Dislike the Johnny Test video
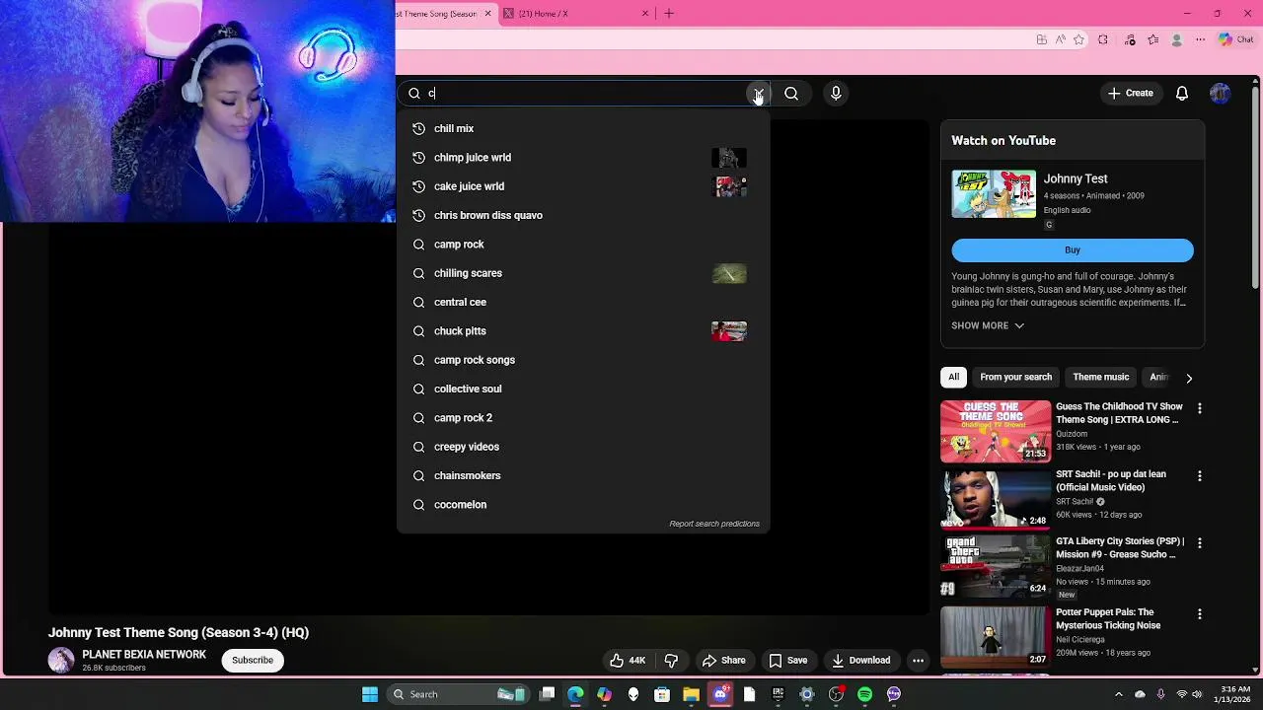Screen dimensions: 1263x710 671,661
